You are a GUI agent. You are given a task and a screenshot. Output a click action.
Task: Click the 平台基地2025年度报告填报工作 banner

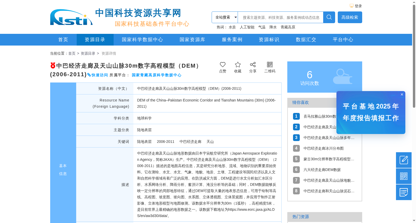[x=371, y=112]
